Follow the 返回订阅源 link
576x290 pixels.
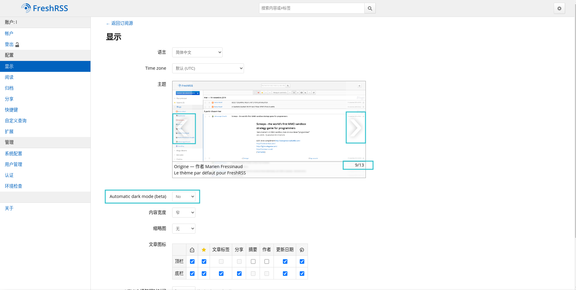122,23
